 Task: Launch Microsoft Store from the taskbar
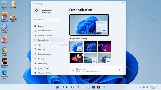coord(93,87)
